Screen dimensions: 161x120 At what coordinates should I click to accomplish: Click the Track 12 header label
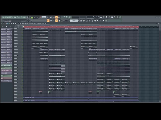(16, 61)
